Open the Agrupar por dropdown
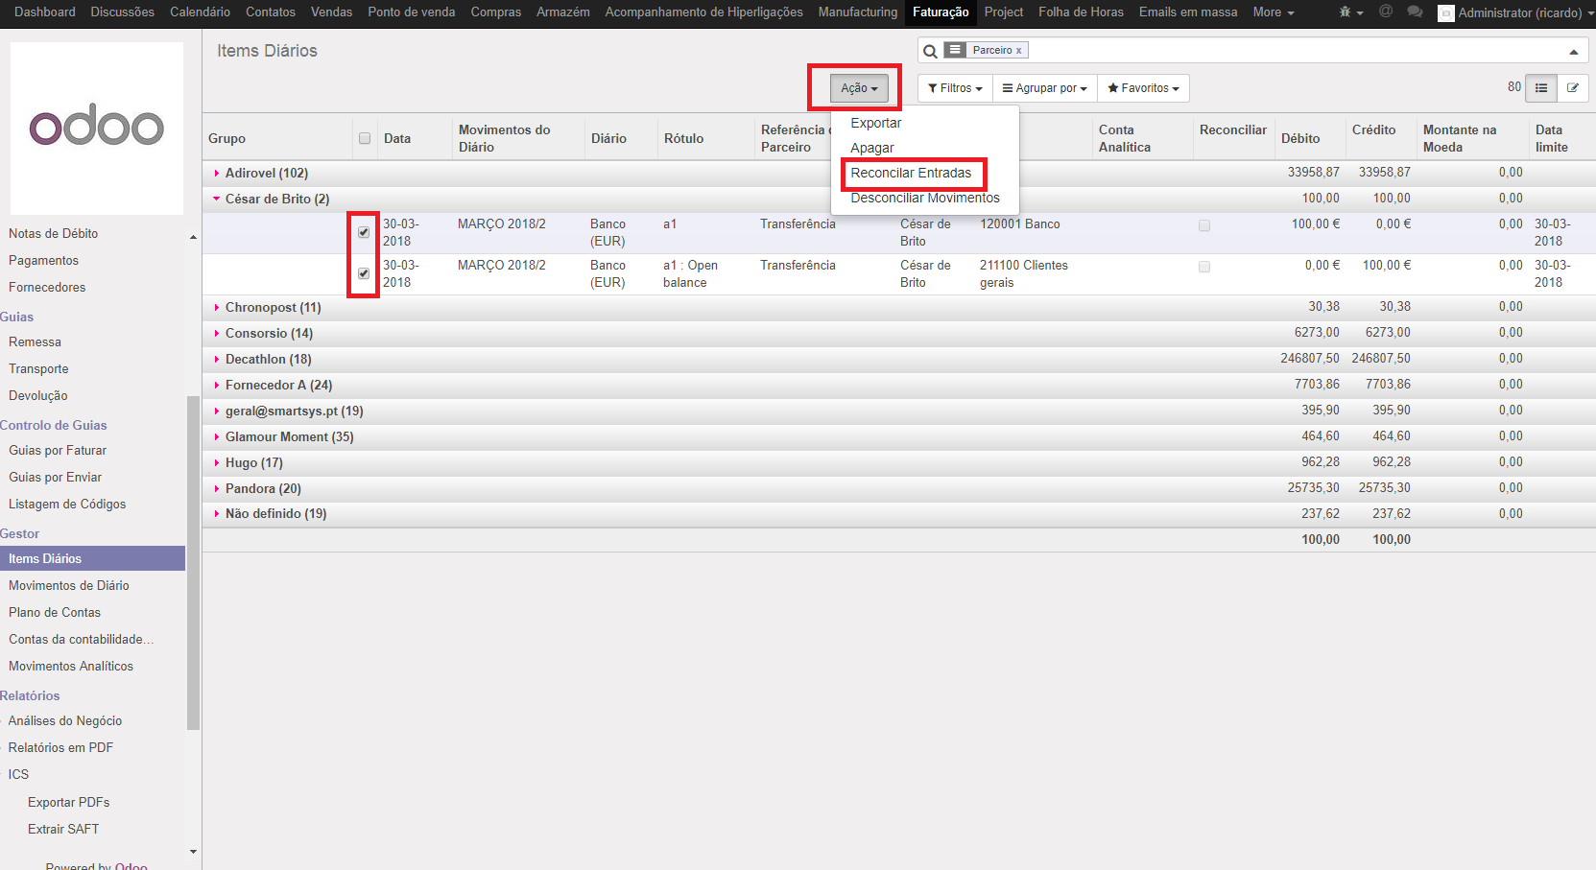Viewport: 1596px width, 870px height. coord(1044,88)
